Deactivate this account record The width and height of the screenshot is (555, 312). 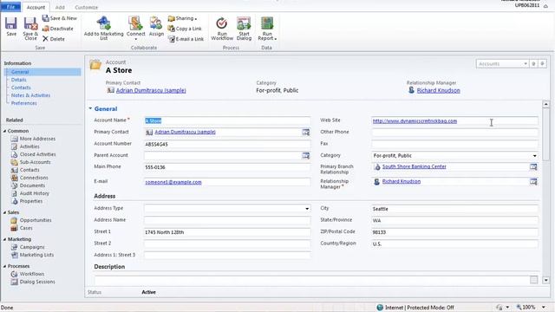(58, 29)
